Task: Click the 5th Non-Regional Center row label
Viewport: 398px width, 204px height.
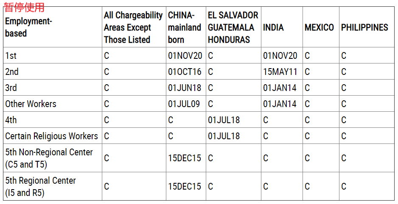Action: [49, 158]
